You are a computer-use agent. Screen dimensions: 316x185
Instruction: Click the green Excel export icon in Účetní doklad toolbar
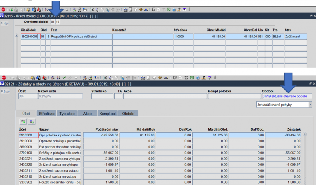point(169,9)
